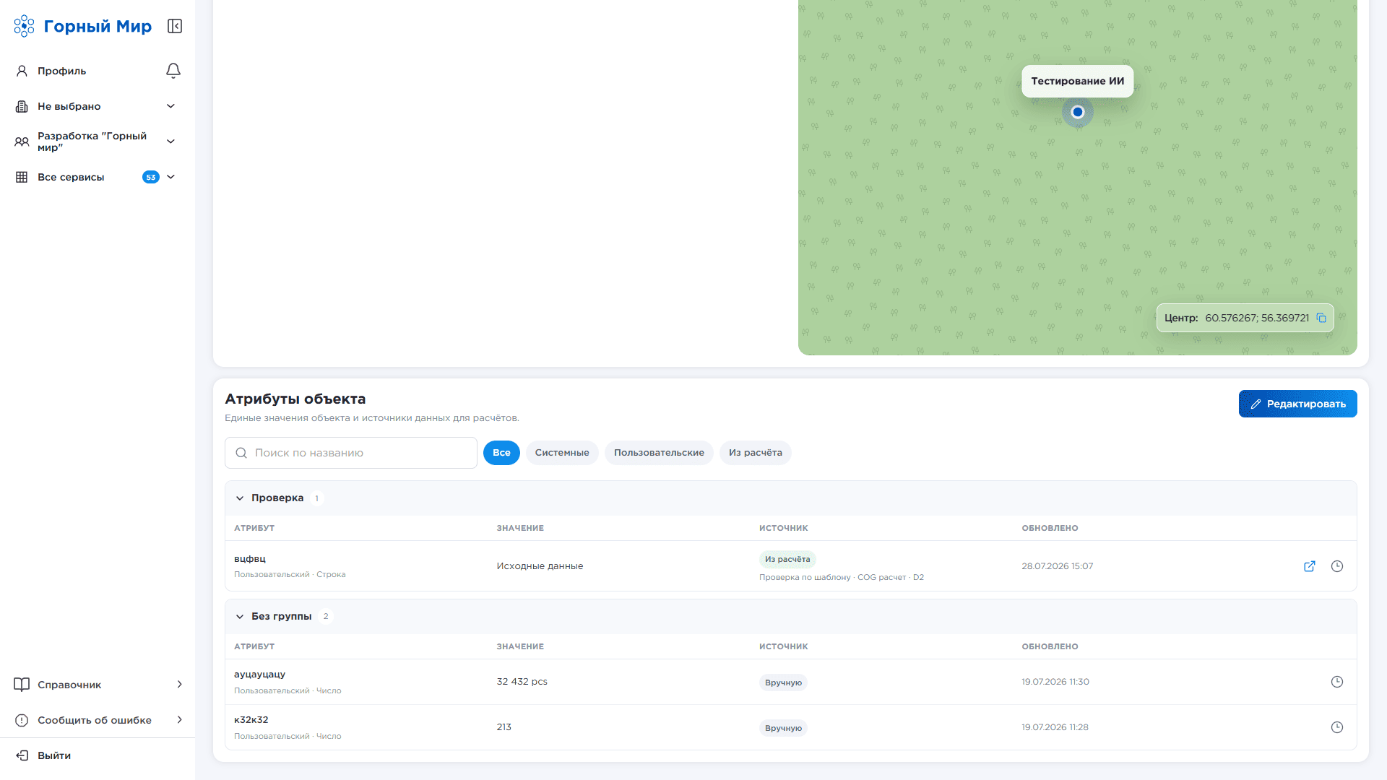The width and height of the screenshot is (1387, 780).
Task: Click the Выйти logout icon
Action: click(x=22, y=755)
